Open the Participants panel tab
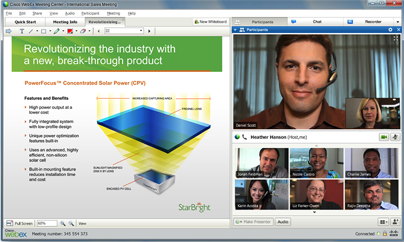This screenshot has height=242, width=404. click(260, 22)
